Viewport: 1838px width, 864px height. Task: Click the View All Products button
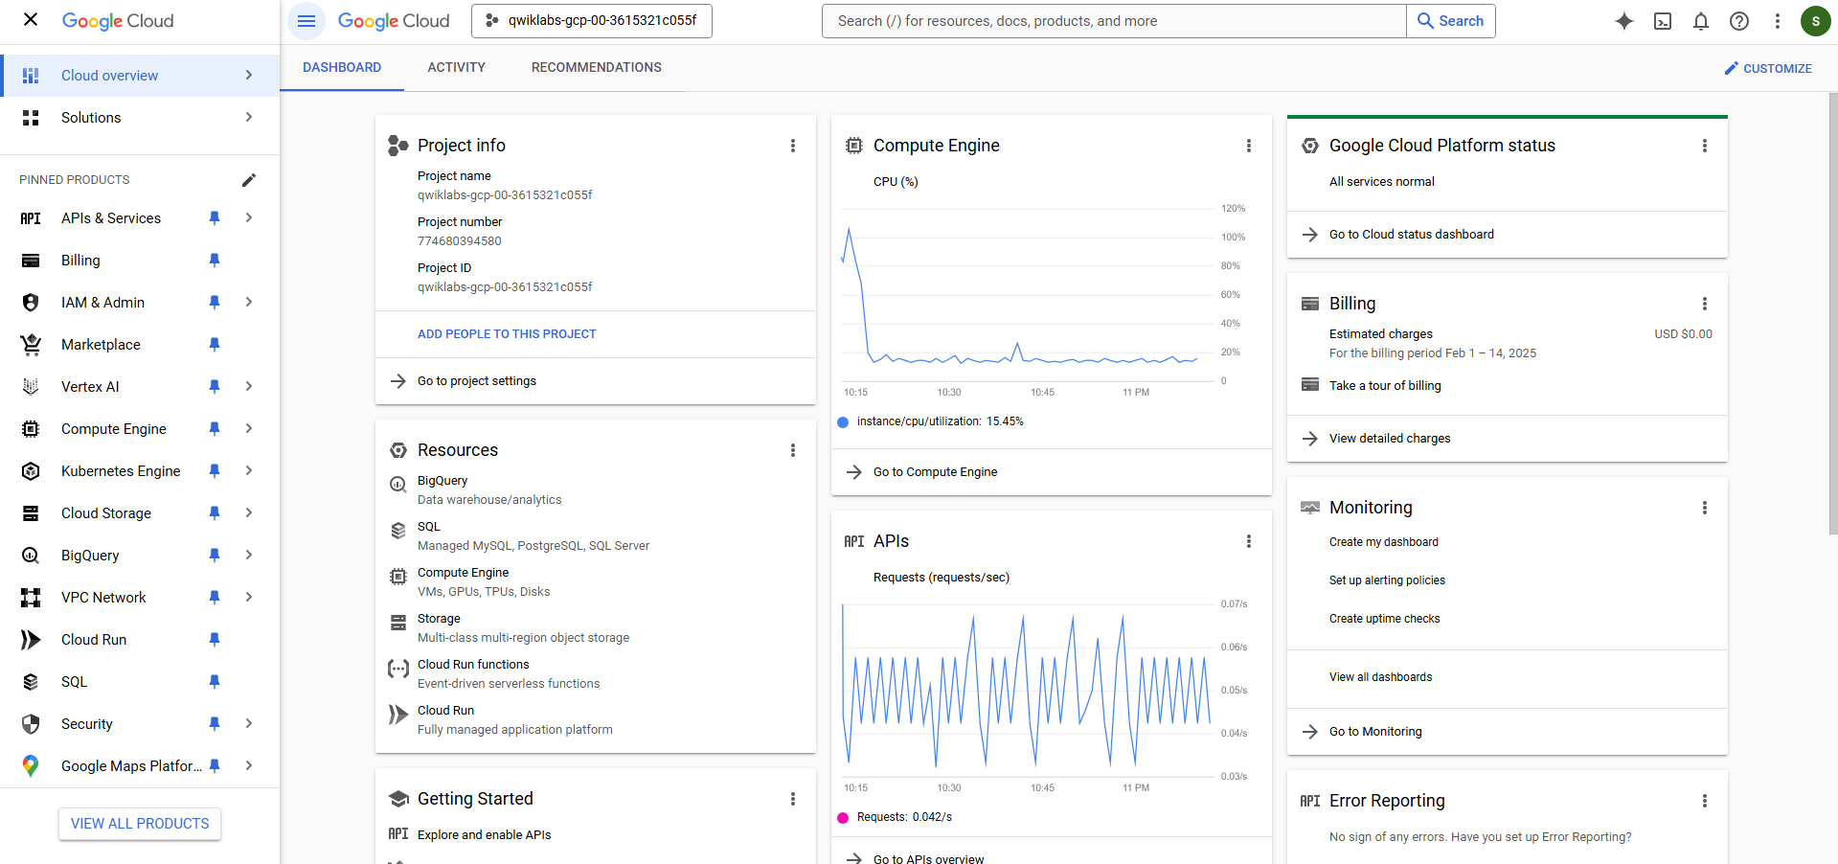coord(140,824)
